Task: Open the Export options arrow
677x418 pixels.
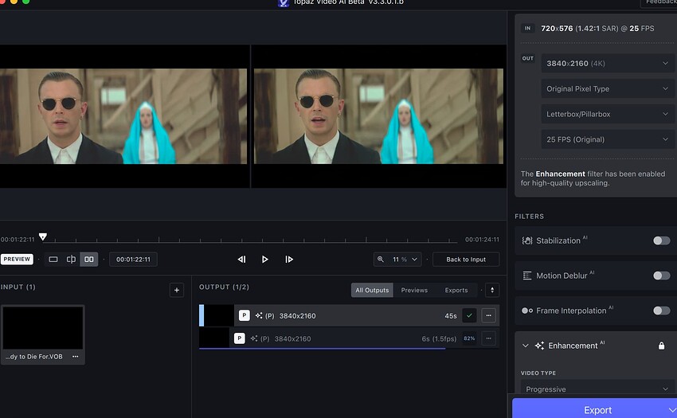Action: pos(671,410)
